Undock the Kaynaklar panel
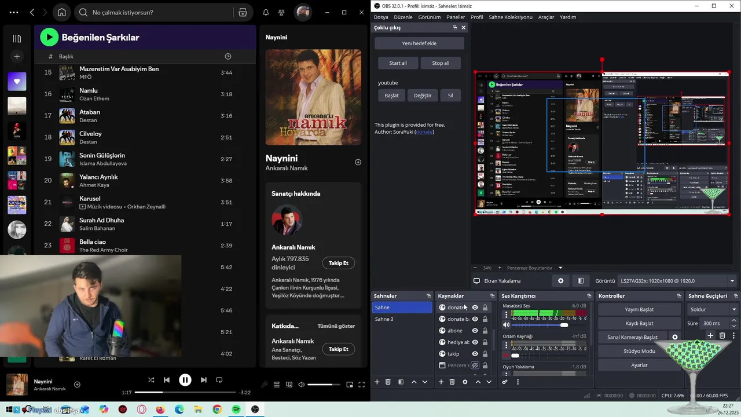741x417 pixels. pyautogui.click(x=492, y=296)
